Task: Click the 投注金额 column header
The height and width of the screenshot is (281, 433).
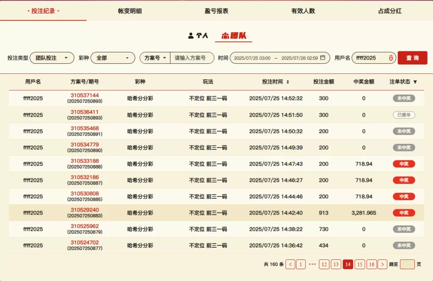Action: [323, 81]
